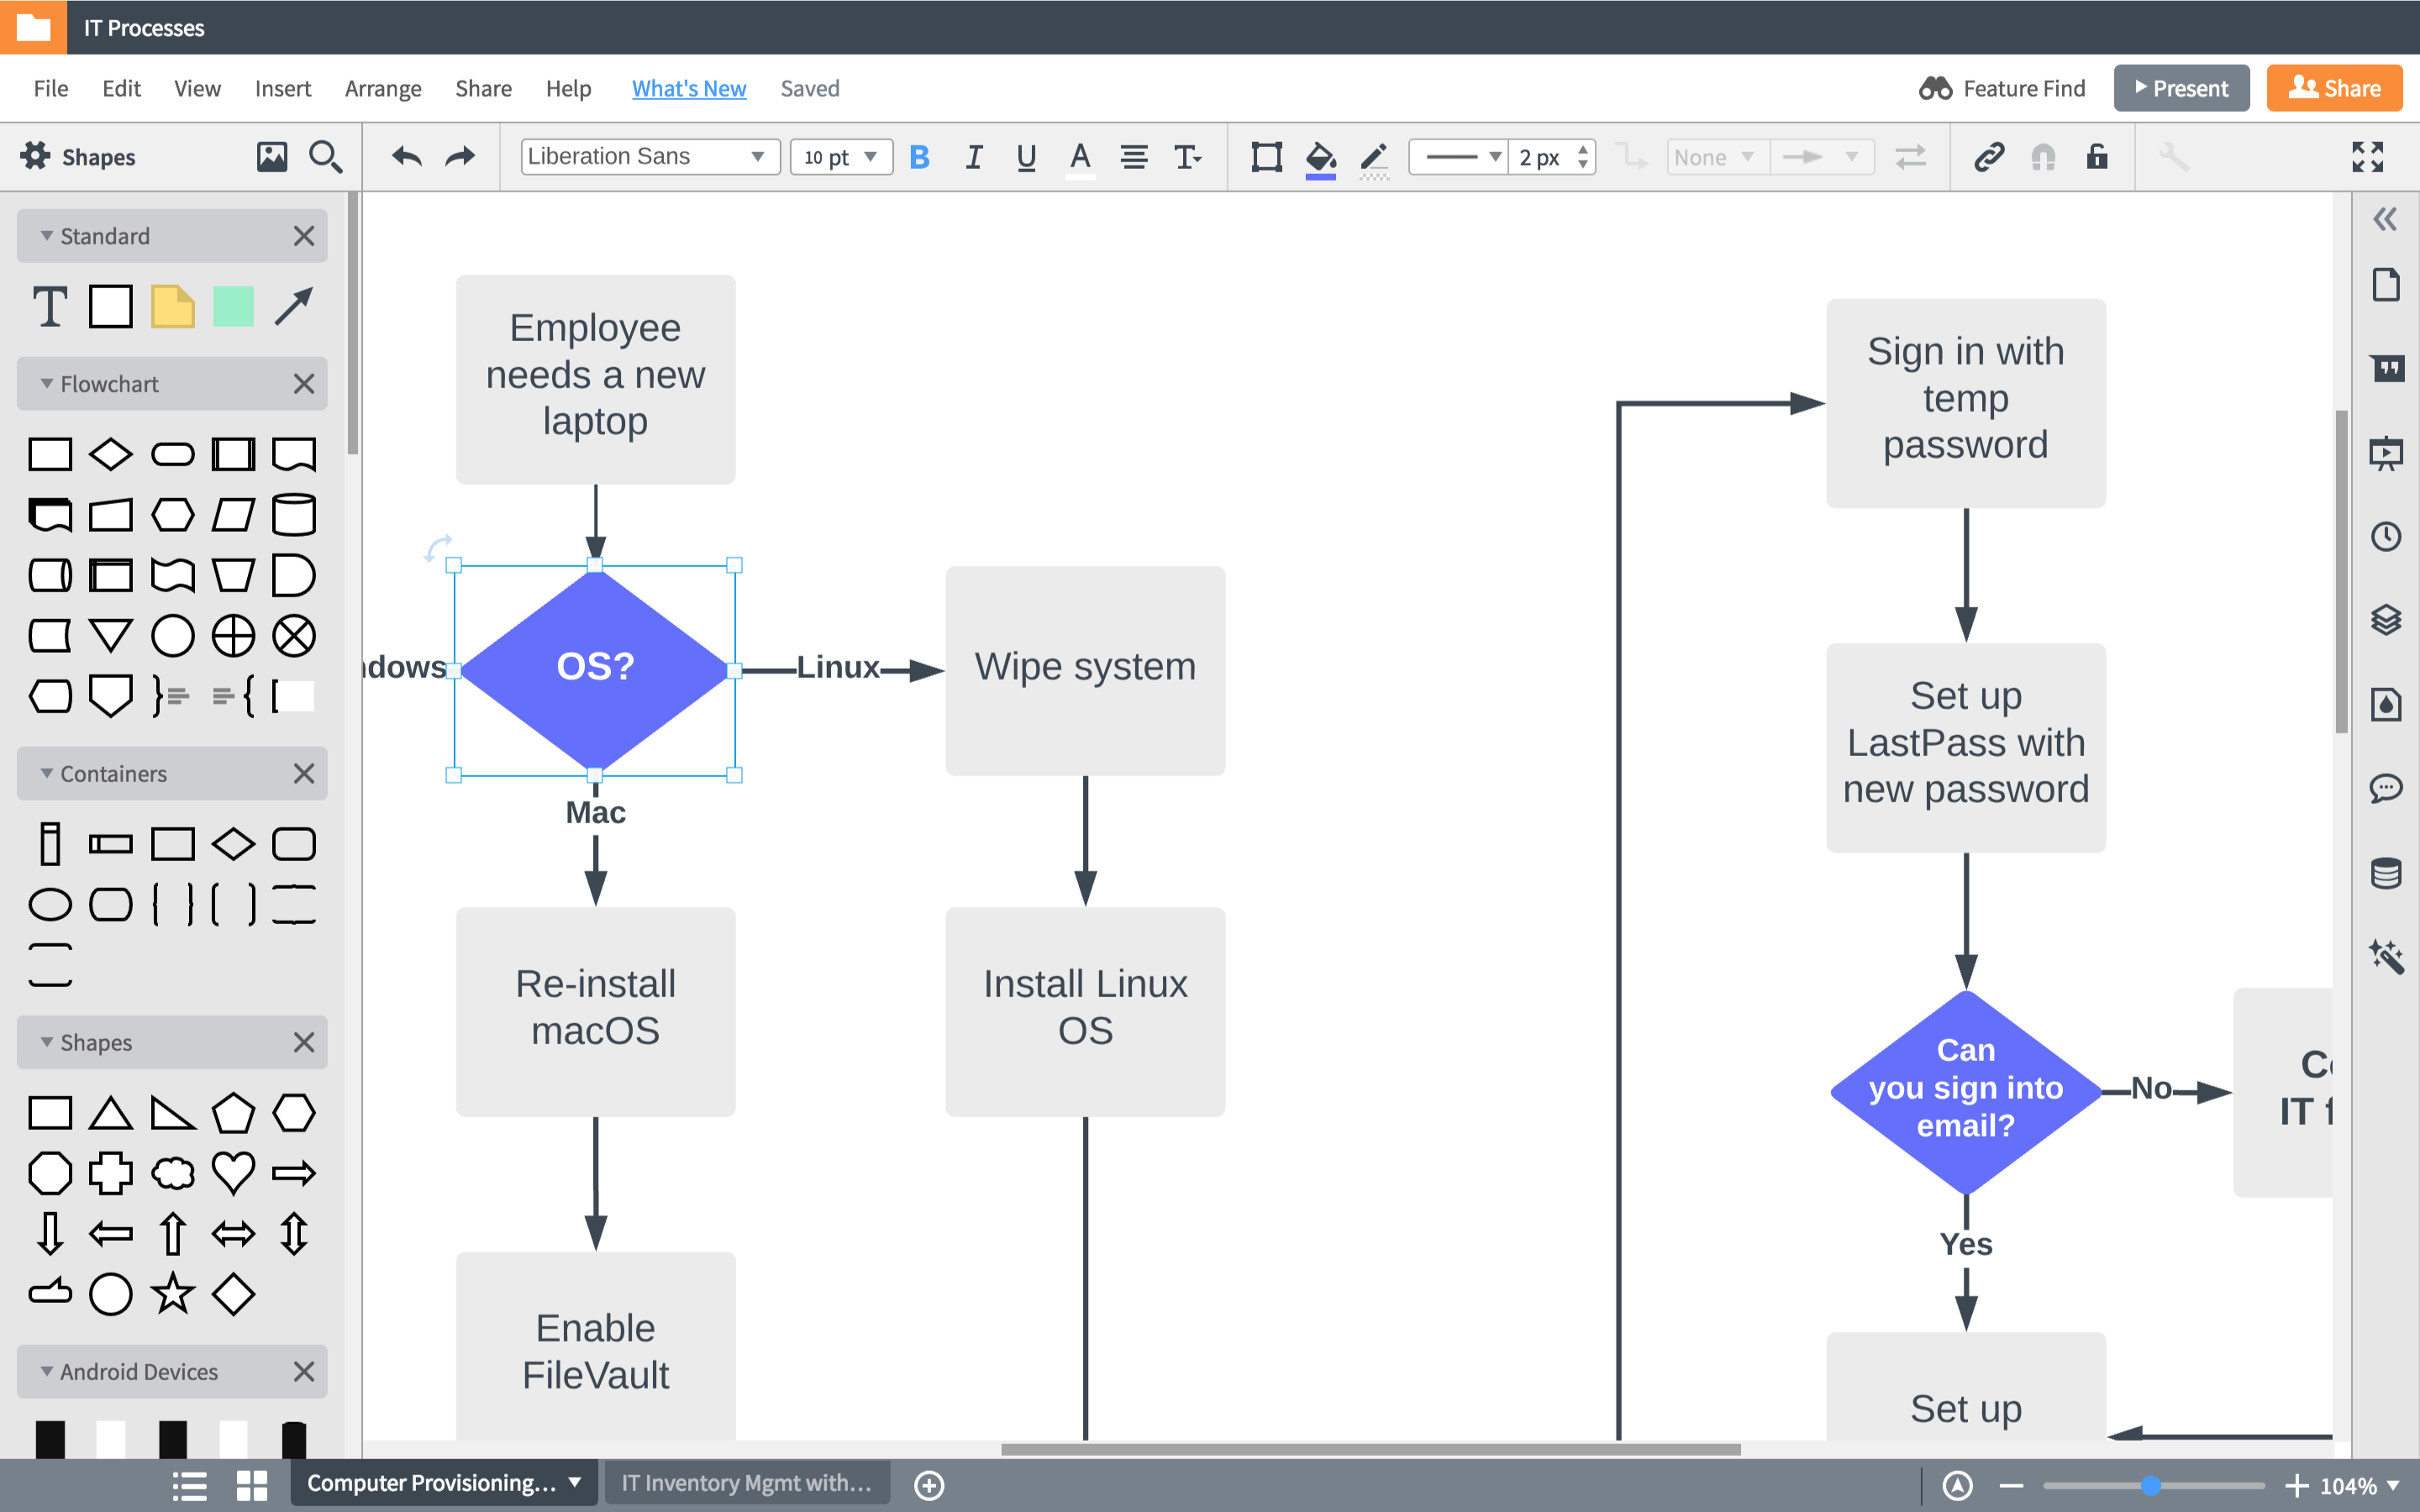This screenshot has width=2420, height=1512.
Task: Toggle underline formatting
Action: coord(1025,157)
